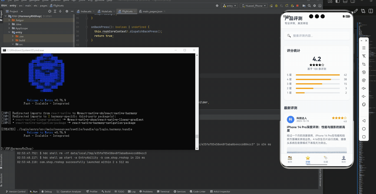Click Select Opened File icon in Project panel
376x194 pixels.
50,11
